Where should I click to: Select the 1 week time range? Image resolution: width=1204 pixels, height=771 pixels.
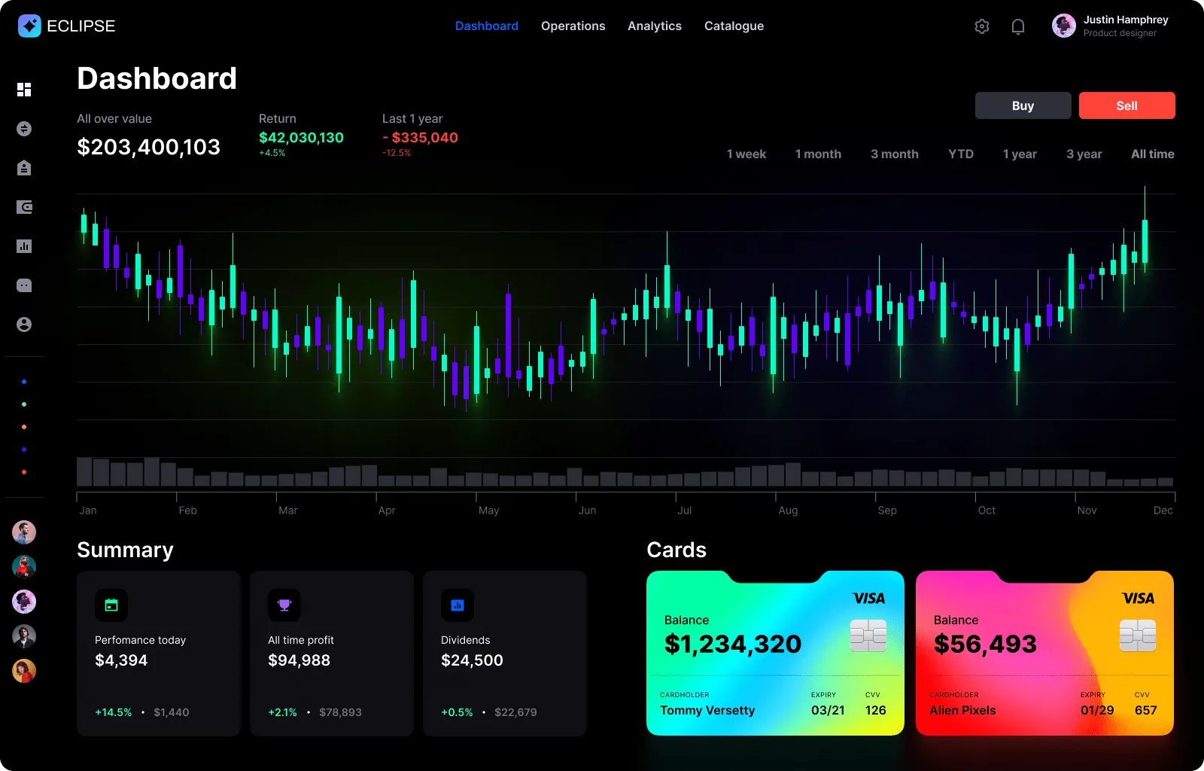click(746, 154)
